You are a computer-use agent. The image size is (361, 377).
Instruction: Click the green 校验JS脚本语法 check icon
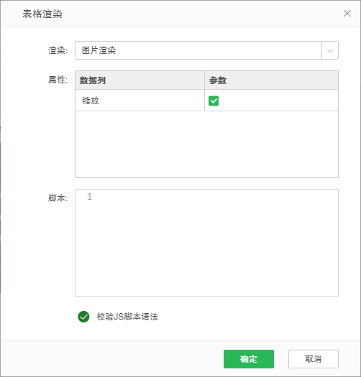pyautogui.click(x=83, y=317)
